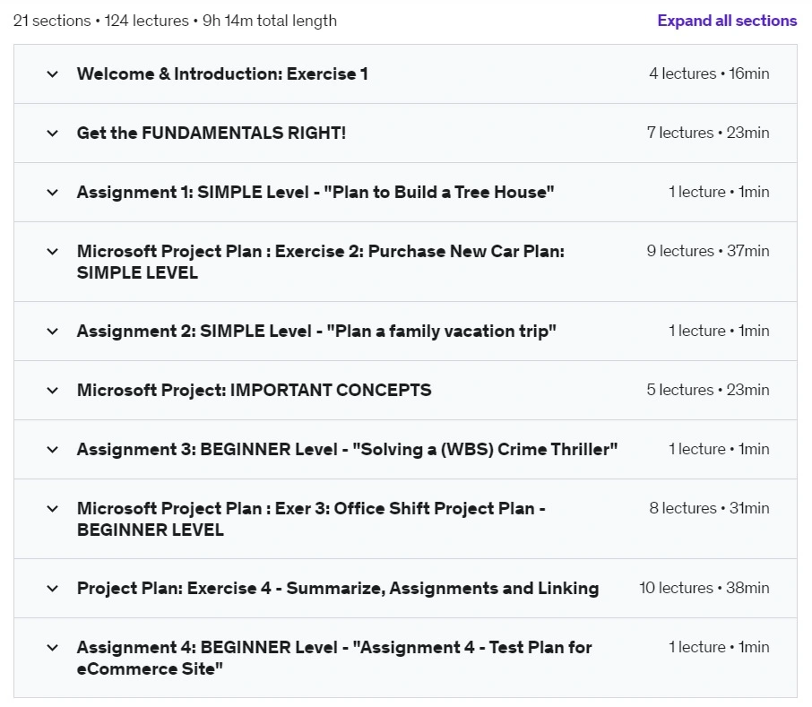Expand Assignment 2 family vacation chevron
The image size is (812, 707).
[52, 332]
